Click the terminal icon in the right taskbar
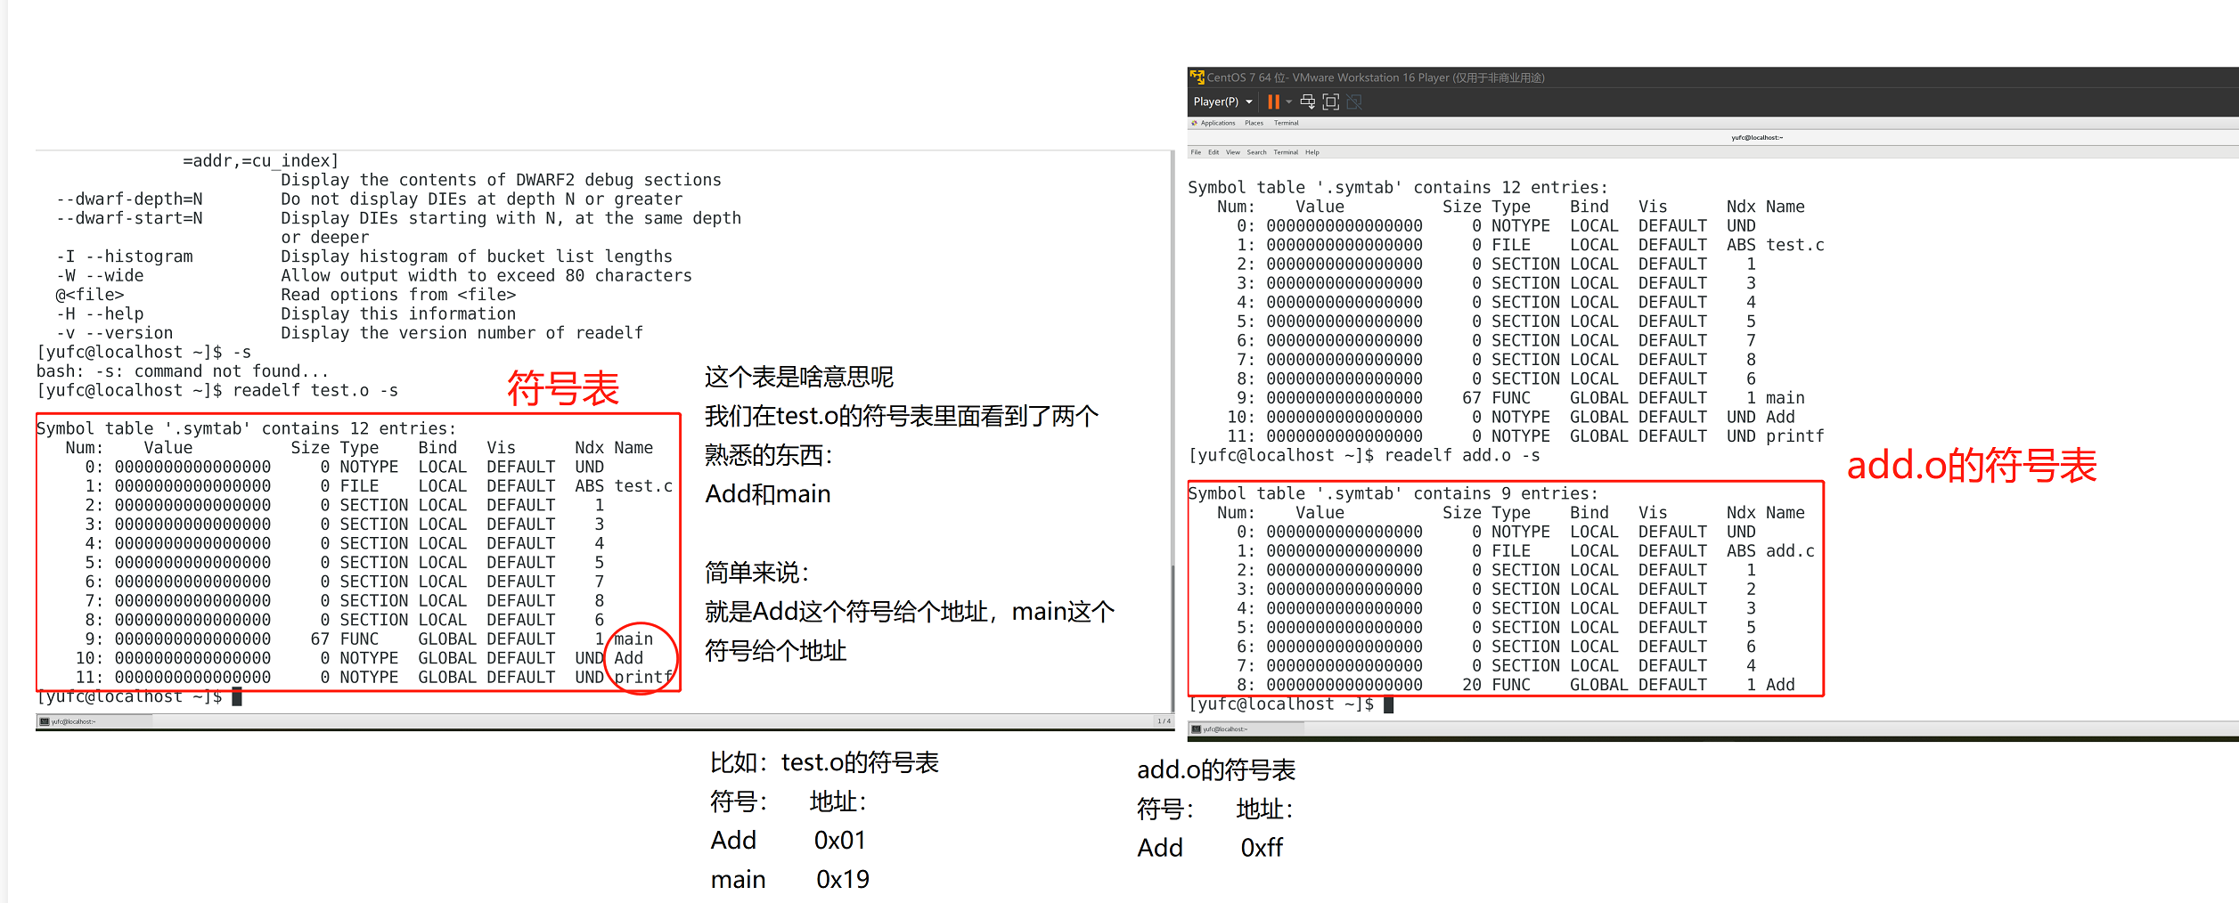This screenshot has height=903, width=2239. click(x=1197, y=729)
